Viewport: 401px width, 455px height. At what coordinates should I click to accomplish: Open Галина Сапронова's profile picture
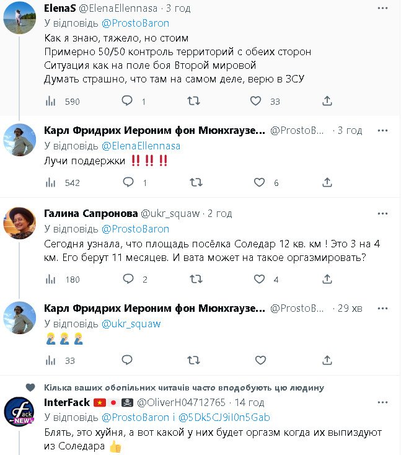click(19, 223)
